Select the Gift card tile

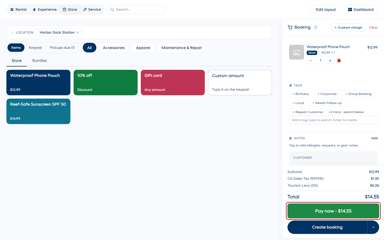click(x=173, y=83)
